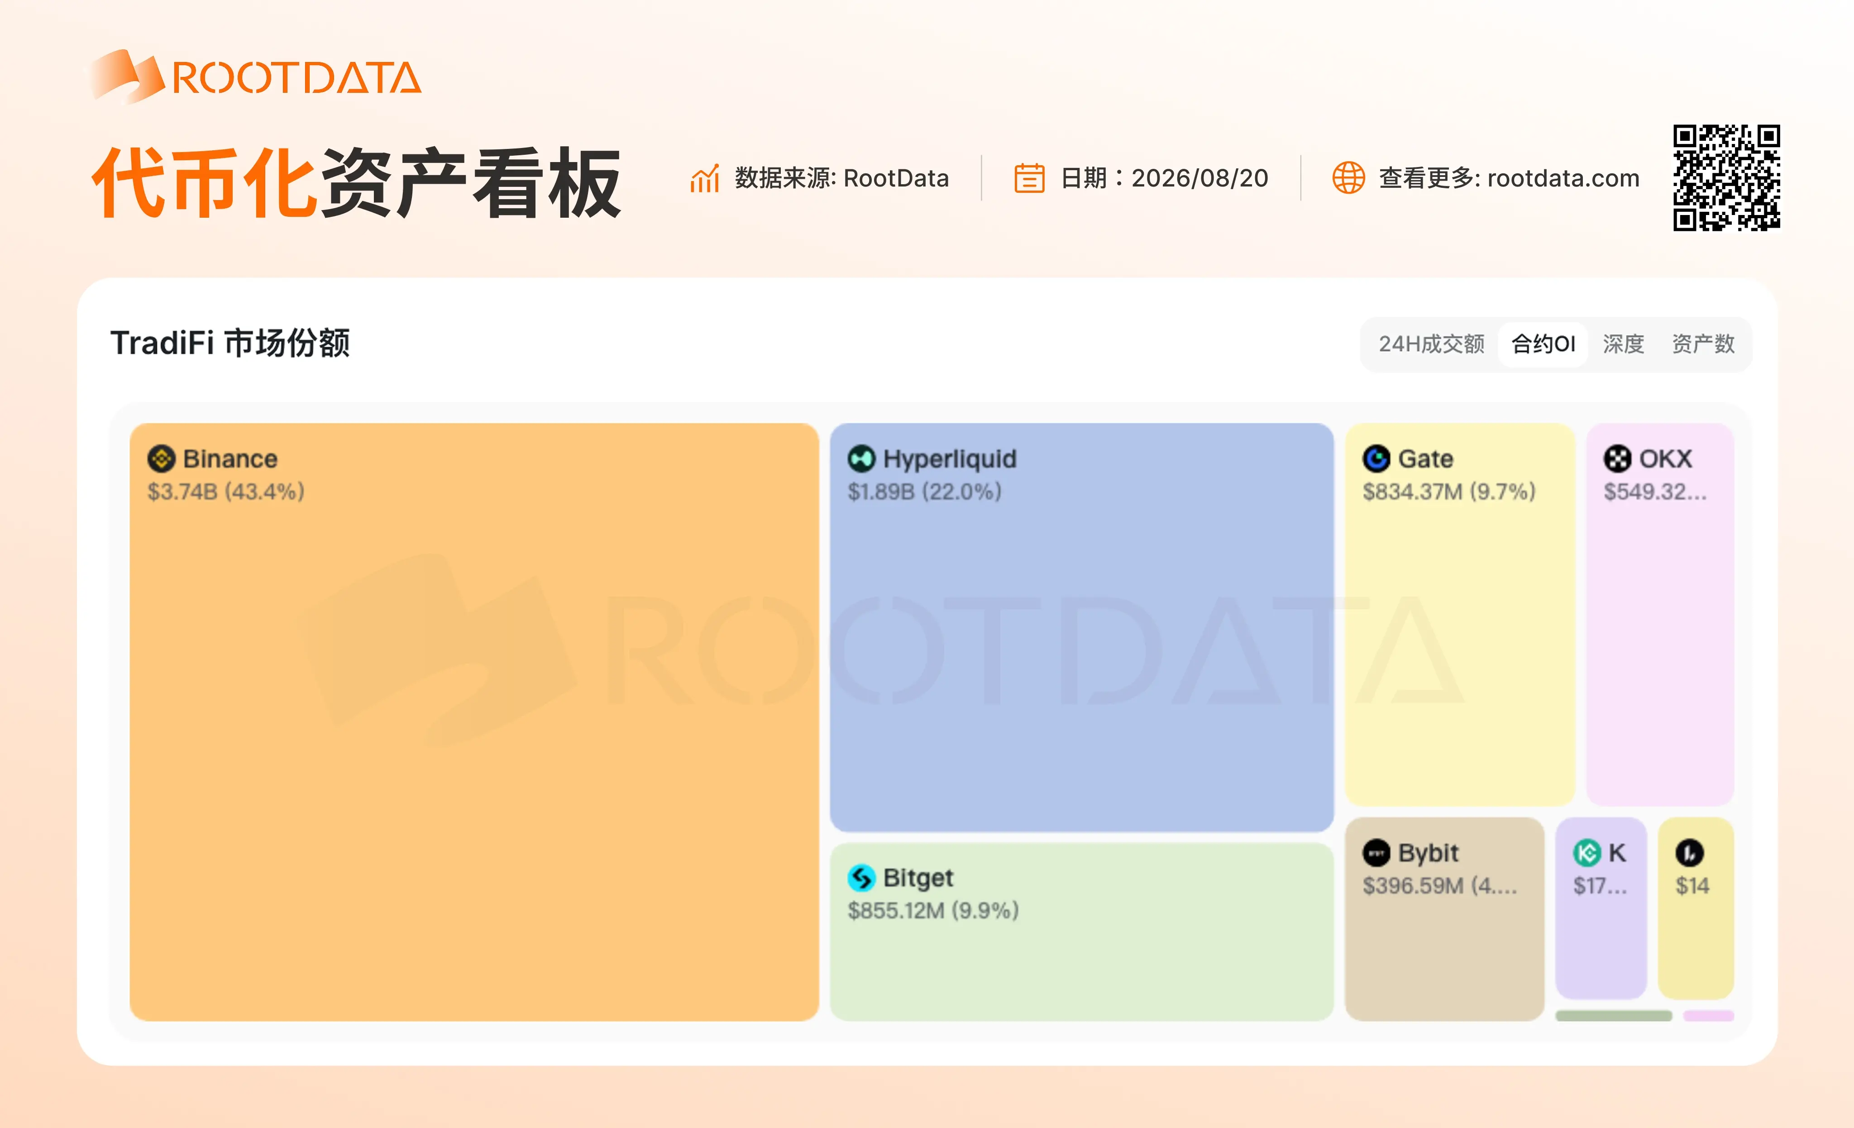The height and width of the screenshot is (1128, 1854).
Task: Click the 代币化资产看板 title
Action: tap(356, 183)
